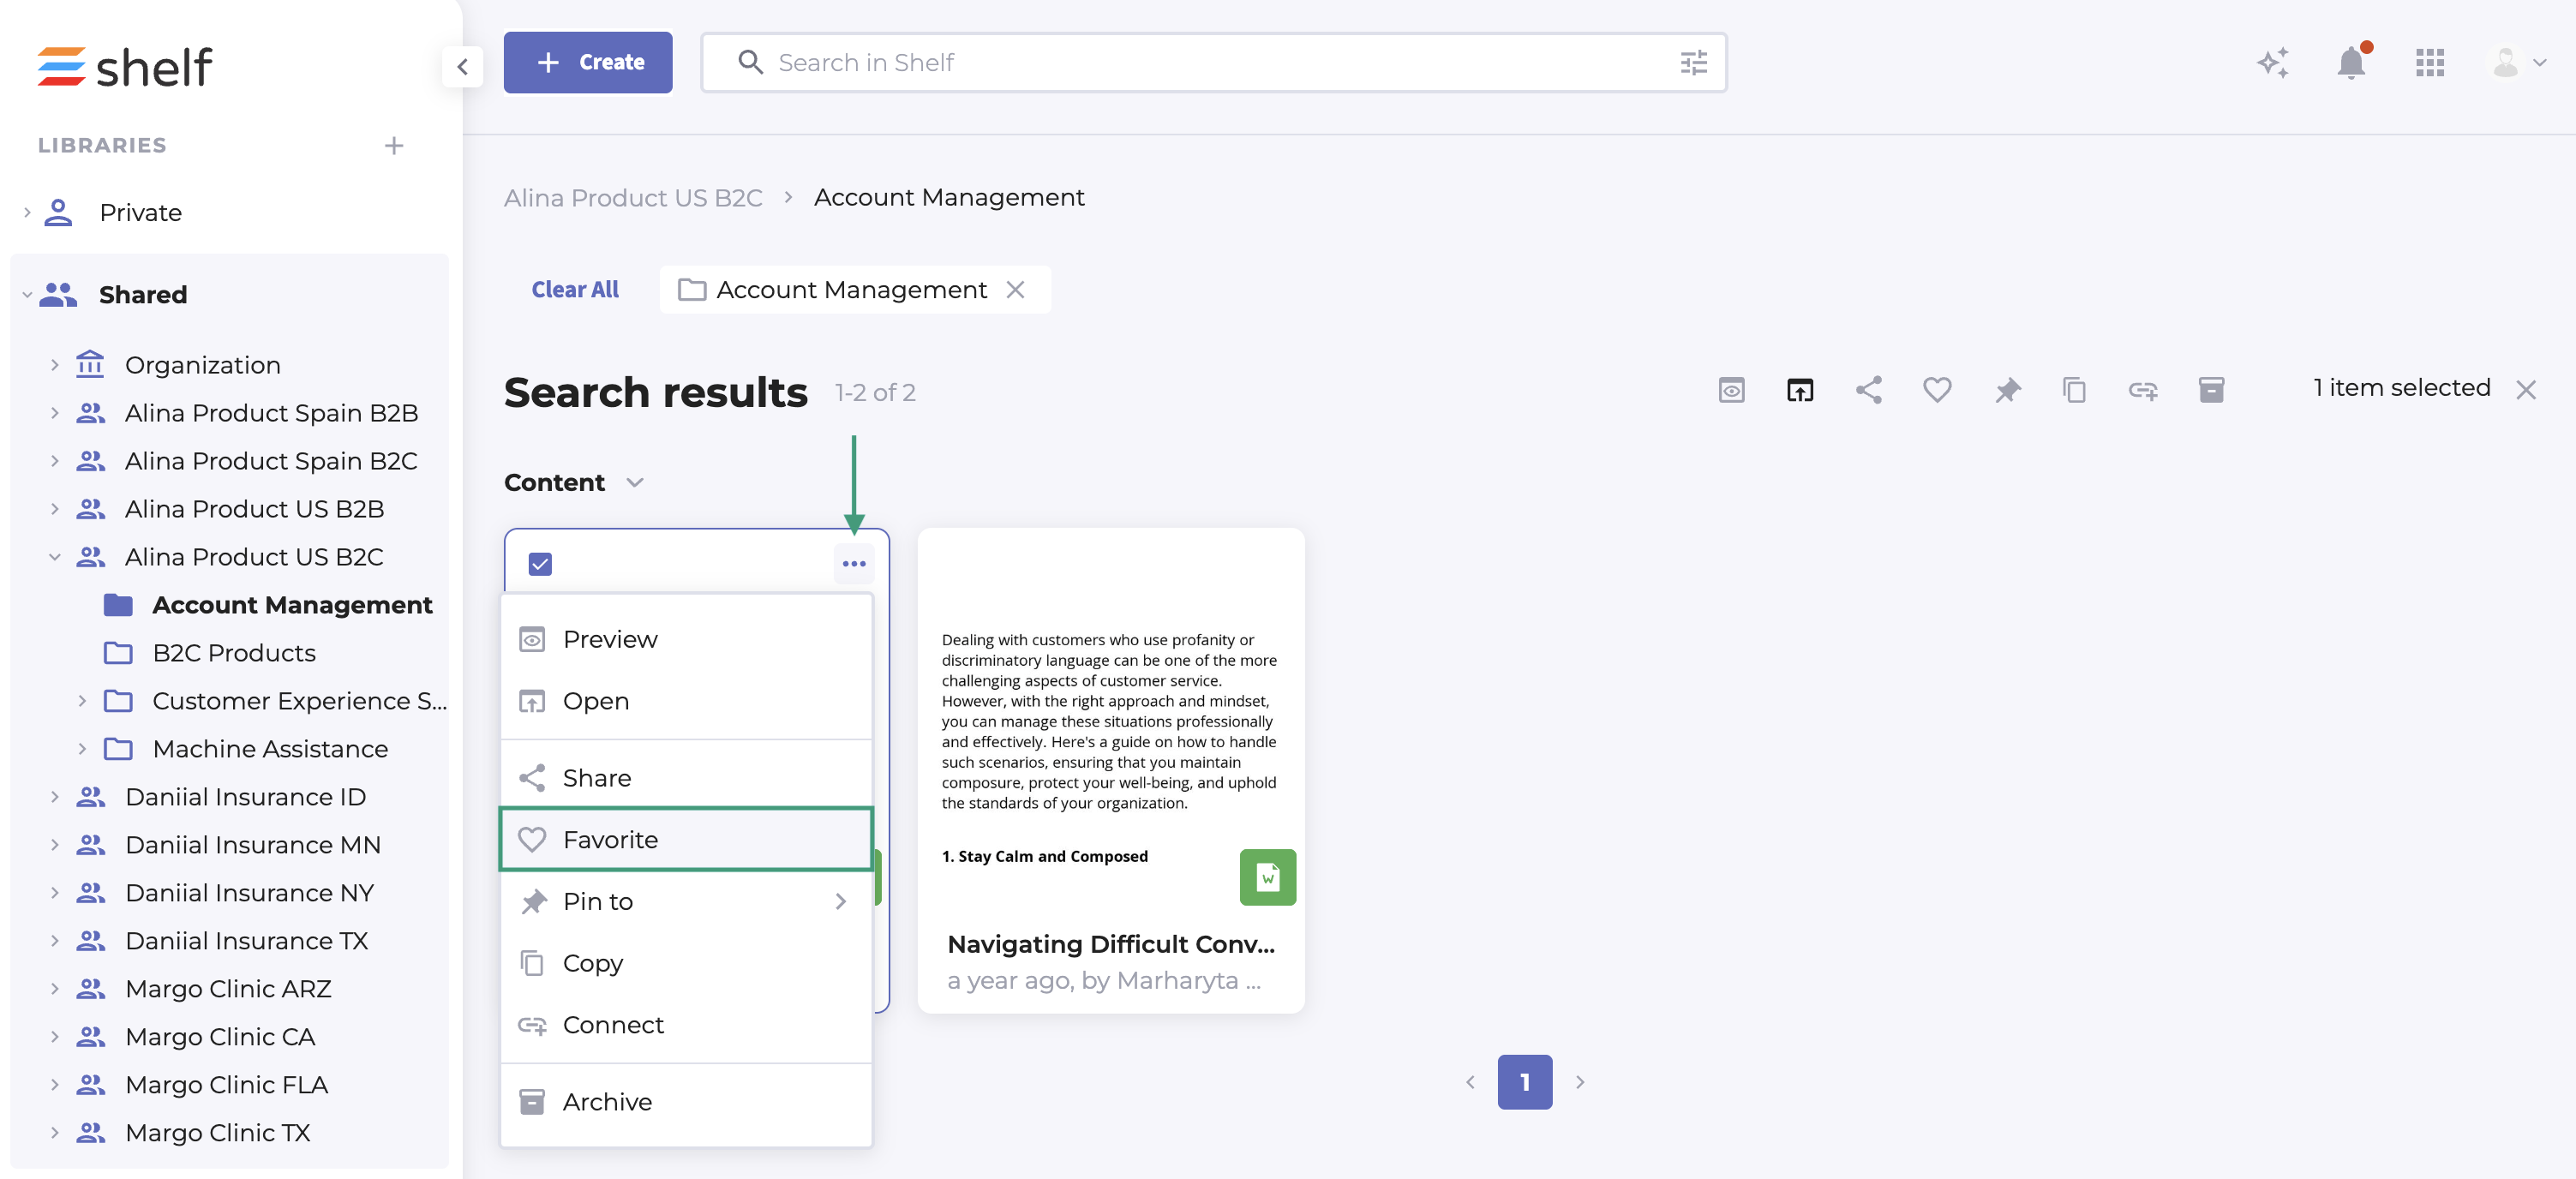Collapse the left sidebar panel
The height and width of the screenshot is (1179, 2576).
pos(462,67)
